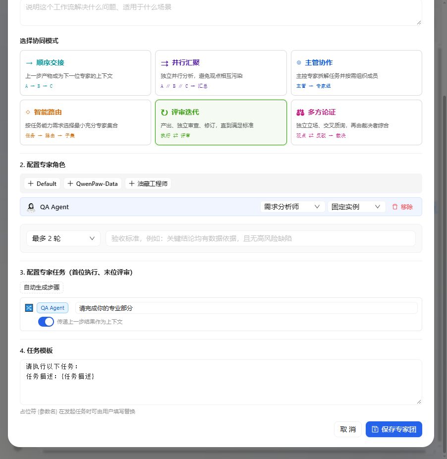
Task: Click the plus icon before QwenPaw-Data
Action: [x=70, y=183]
